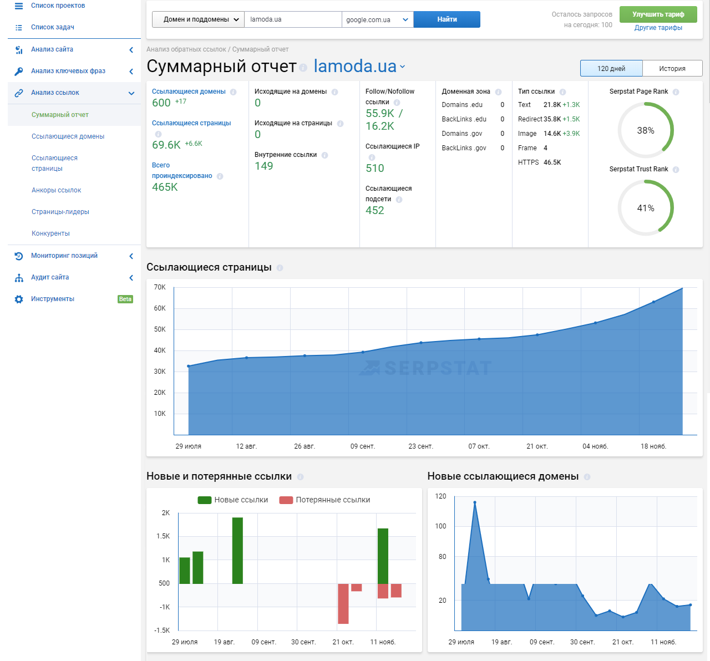
Task: Click info icon beside Новые и потерянные ссылки
Action: coord(300,477)
